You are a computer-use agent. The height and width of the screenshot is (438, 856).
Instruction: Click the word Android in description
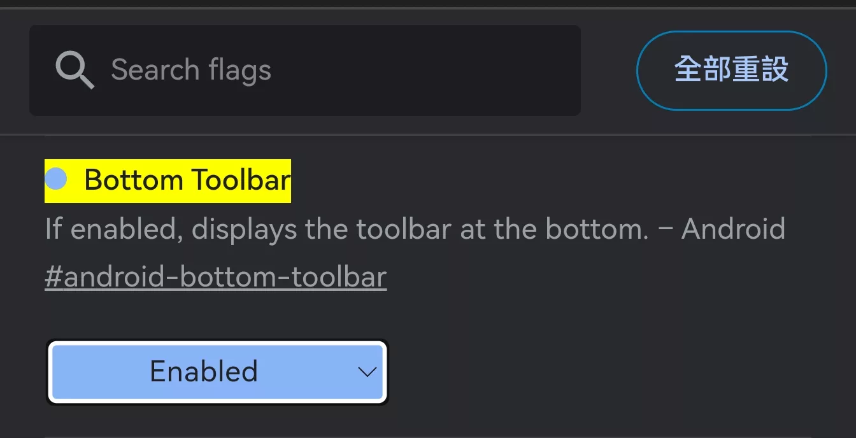click(734, 229)
